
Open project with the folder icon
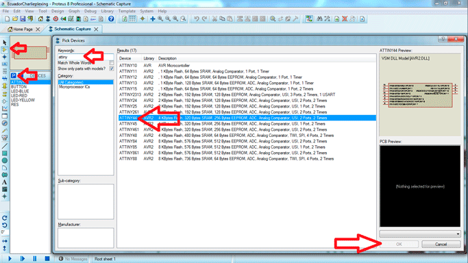click(15, 18)
